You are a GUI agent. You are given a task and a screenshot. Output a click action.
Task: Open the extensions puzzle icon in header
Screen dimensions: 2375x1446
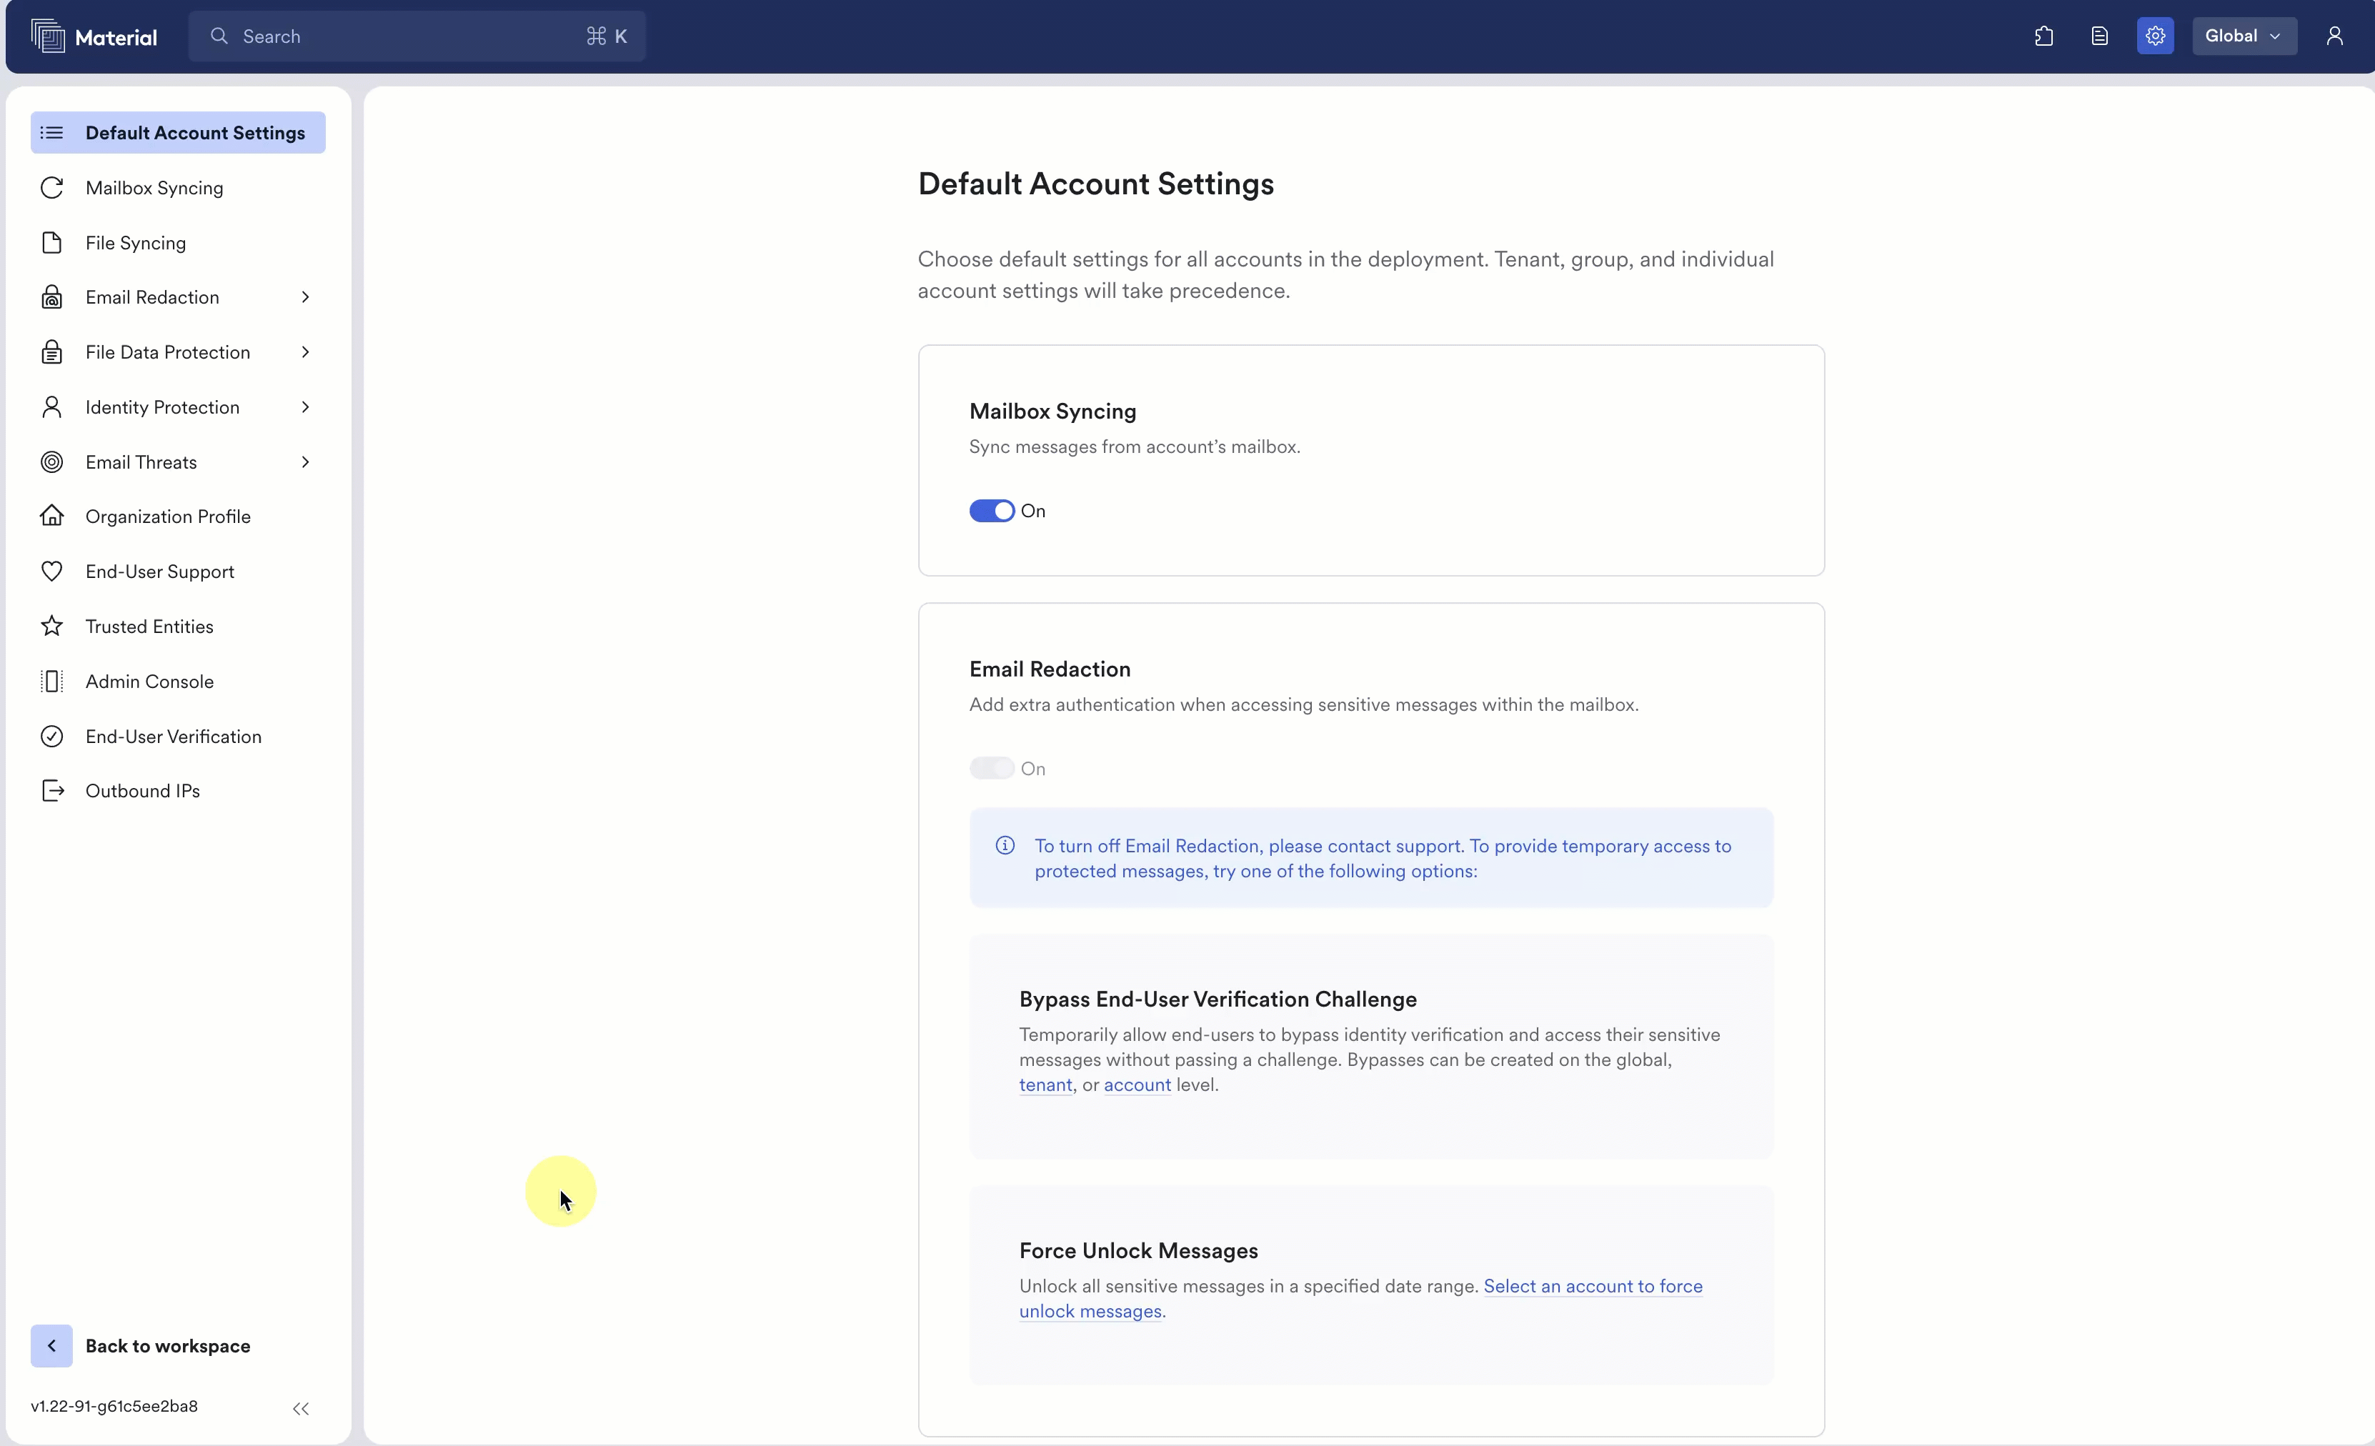pyautogui.click(x=2043, y=36)
